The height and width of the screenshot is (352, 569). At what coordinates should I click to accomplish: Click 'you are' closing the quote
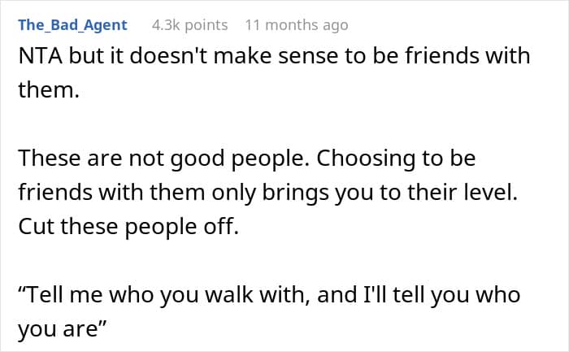pos(63,328)
